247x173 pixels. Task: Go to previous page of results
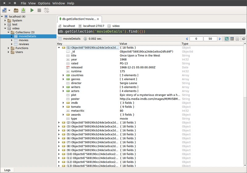[x=187, y=39]
